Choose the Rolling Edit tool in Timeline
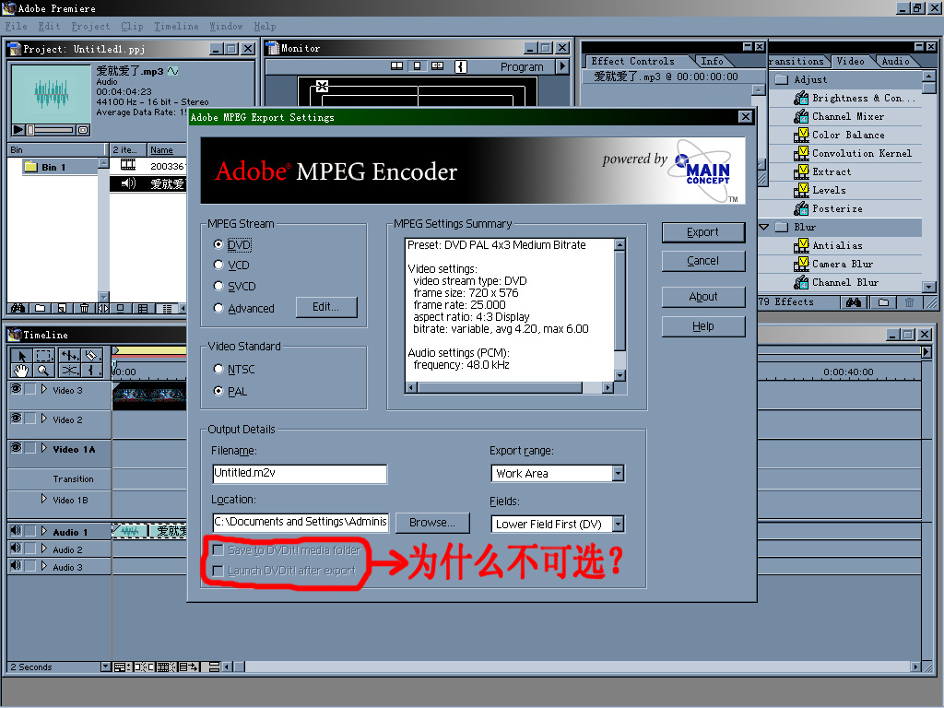The height and width of the screenshot is (708, 944). [68, 355]
